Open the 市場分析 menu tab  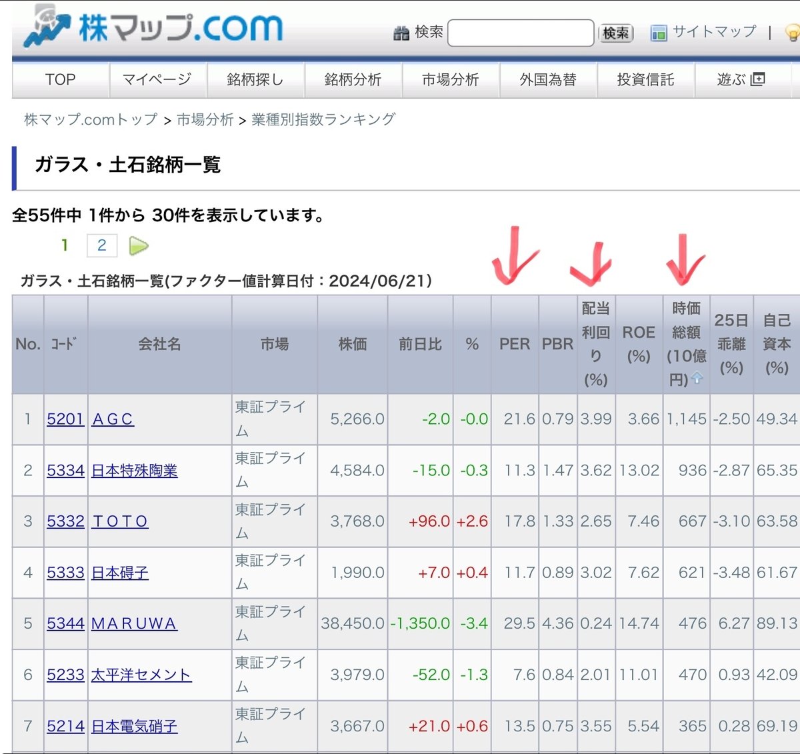450,80
